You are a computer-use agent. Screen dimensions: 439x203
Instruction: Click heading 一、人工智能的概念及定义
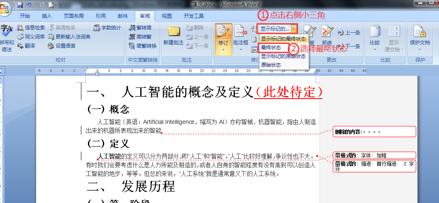click(x=170, y=92)
